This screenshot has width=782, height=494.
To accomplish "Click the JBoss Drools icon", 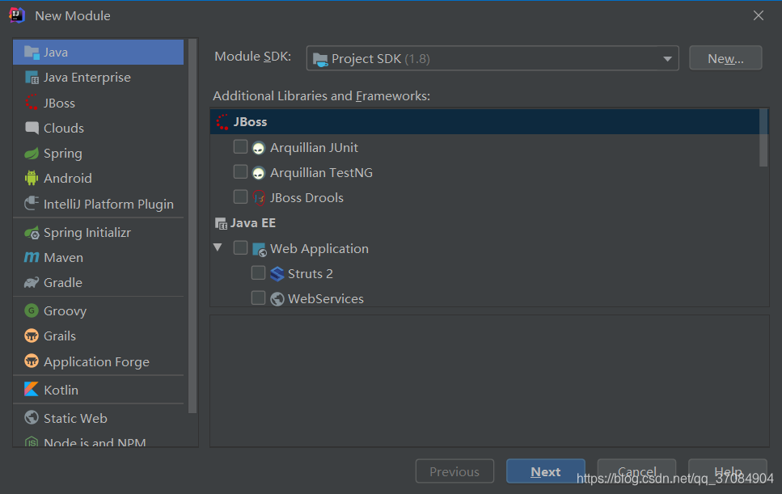I will click(x=259, y=198).
